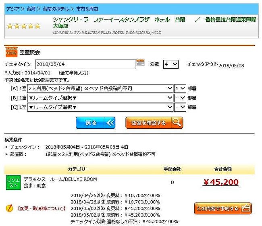The height and width of the screenshot is (226, 262).
Task: Click the 予約は9名または9部屋までです notice
Action: point(37,80)
